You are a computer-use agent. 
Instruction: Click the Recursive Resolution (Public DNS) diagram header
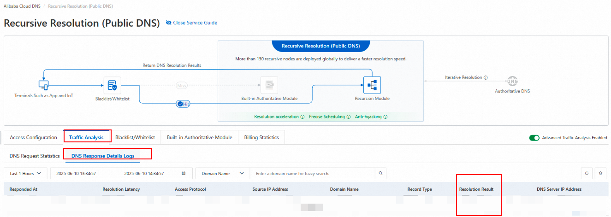(x=320, y=46)
